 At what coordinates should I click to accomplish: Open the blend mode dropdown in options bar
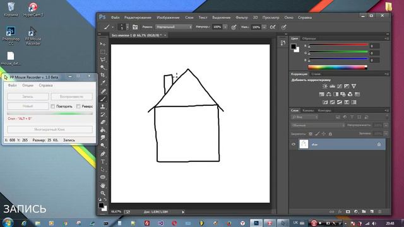[174, 27]
